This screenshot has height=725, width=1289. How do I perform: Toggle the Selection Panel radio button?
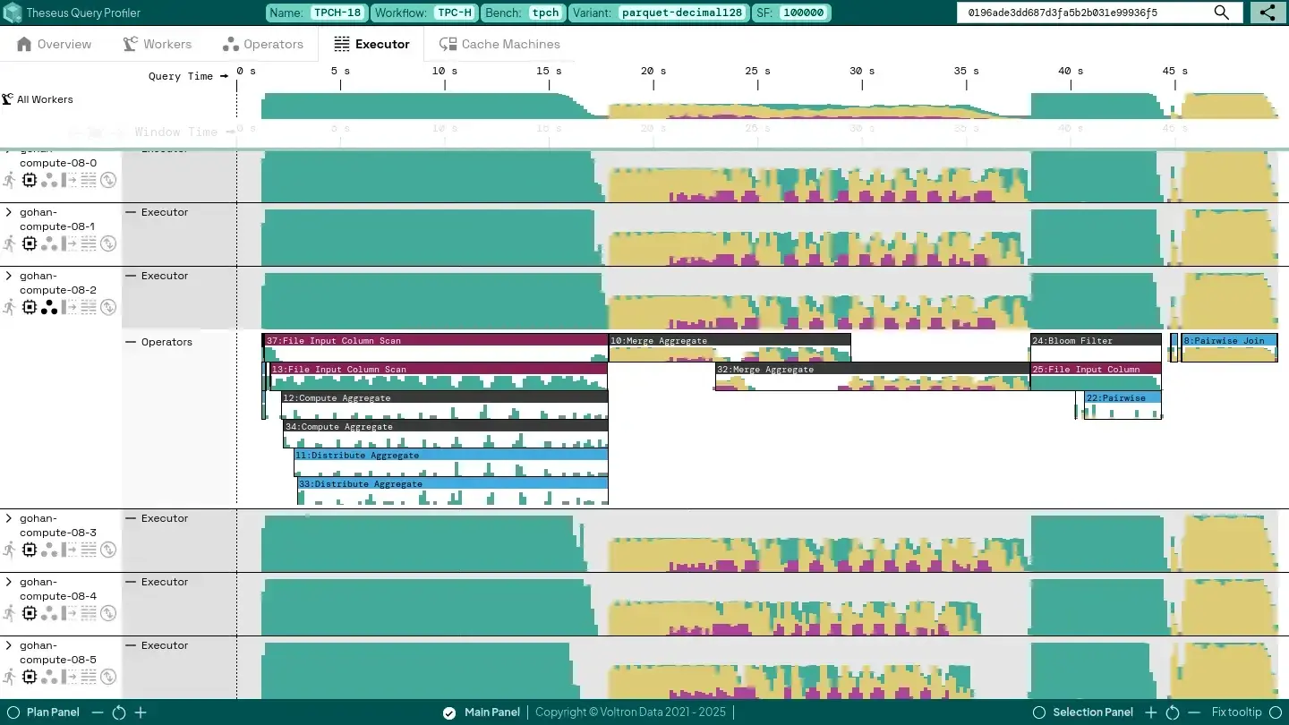coord(1039,712)
